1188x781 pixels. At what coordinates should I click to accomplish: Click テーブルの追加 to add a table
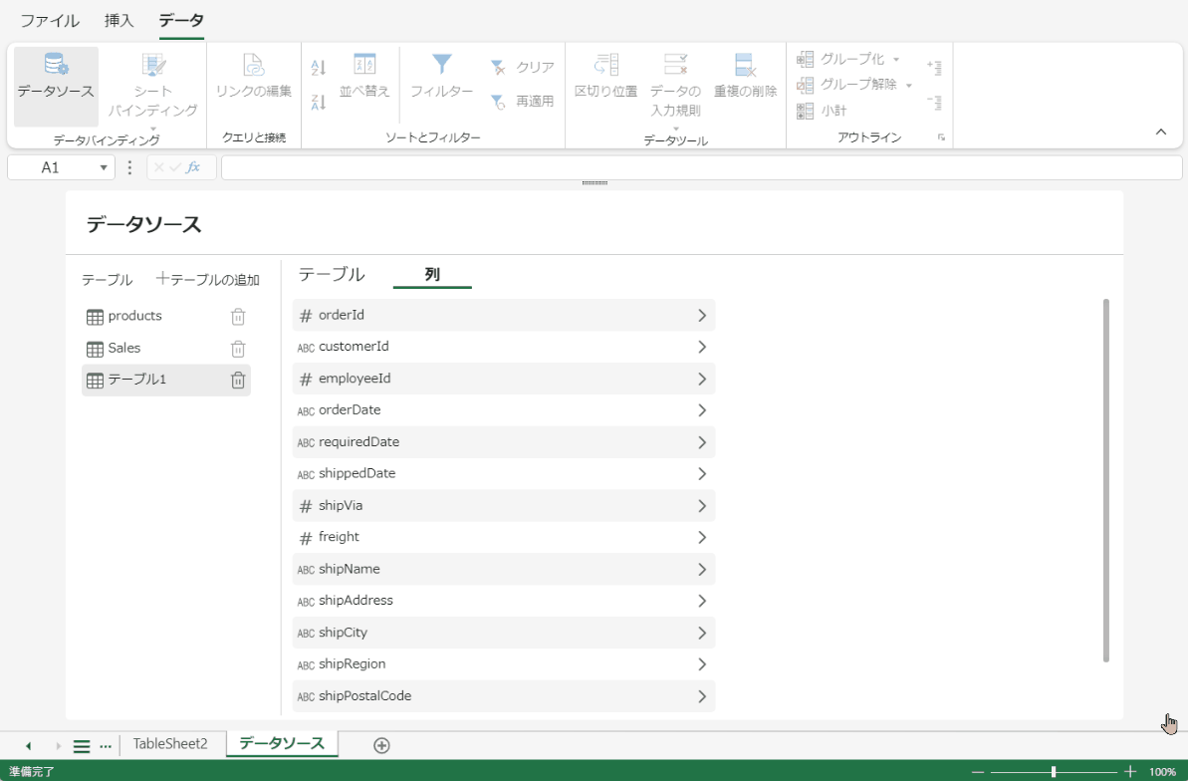point(208,280)
